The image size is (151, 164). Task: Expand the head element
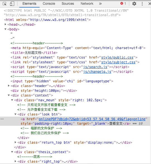click(5, 24)
